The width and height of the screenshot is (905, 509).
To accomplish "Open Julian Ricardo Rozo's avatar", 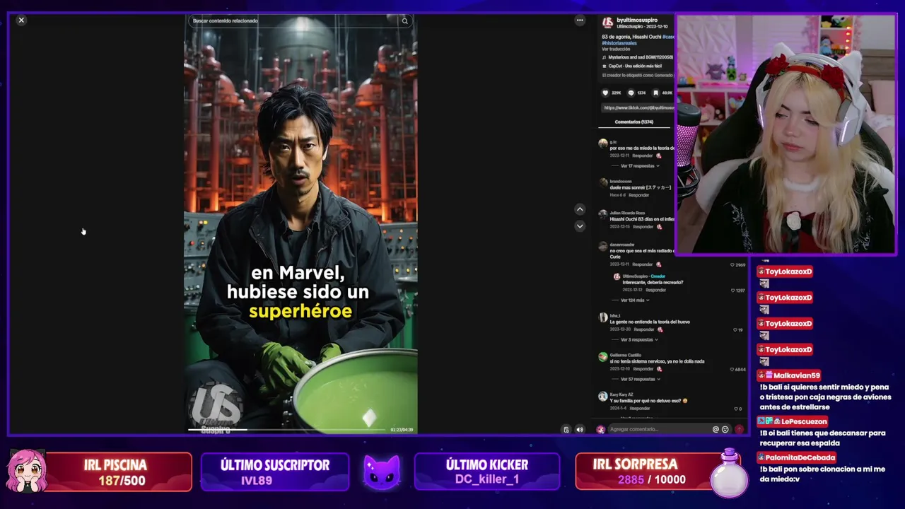I will point(602,215).
